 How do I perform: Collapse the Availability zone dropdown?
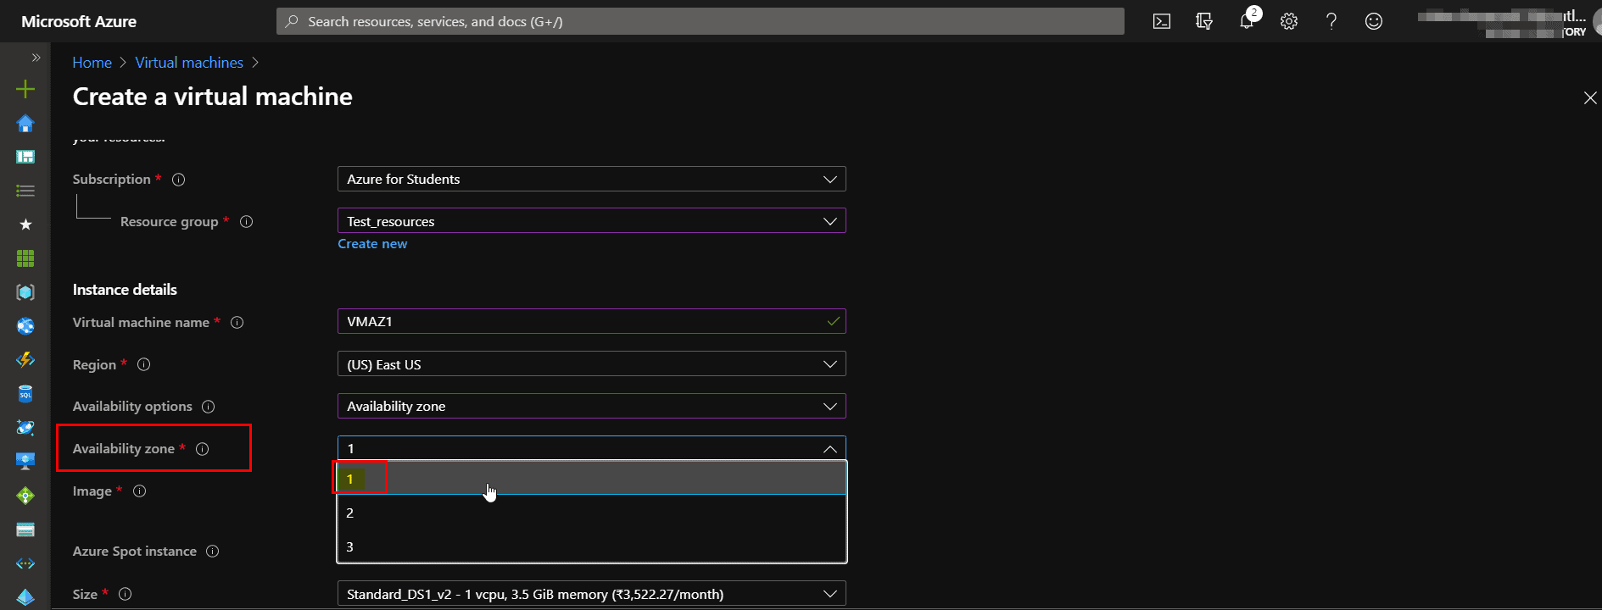pos(592,448)
